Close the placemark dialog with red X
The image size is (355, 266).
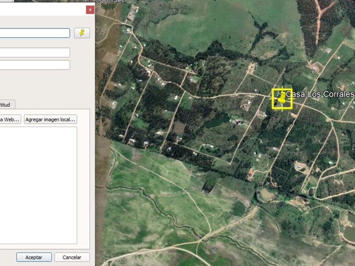(90, 10)
